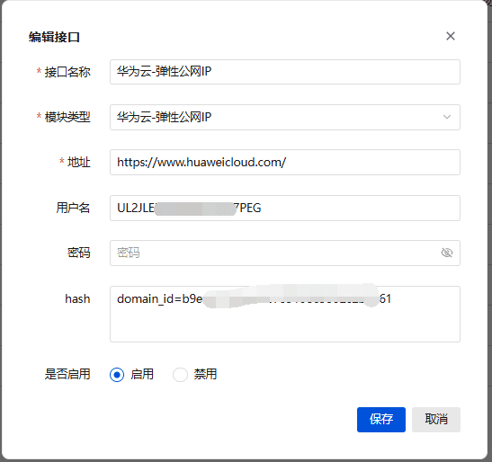492x462 pixels.
Task: Select the 启用 radio button
Action: (117, 375)
